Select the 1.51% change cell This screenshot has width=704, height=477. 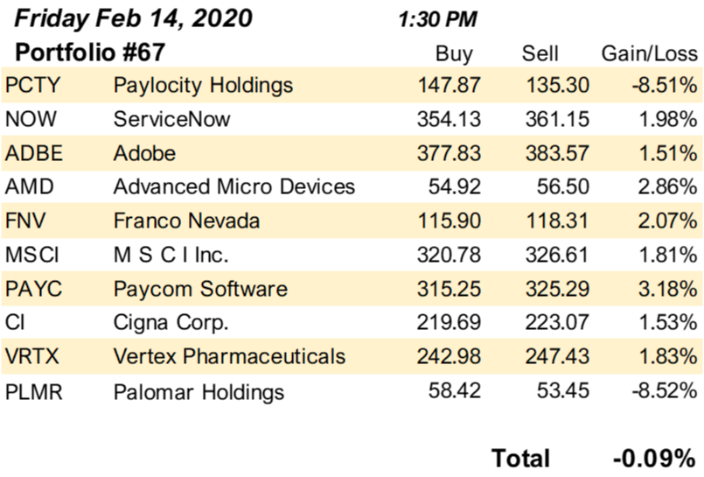pyautogui.click(x=667, y=153)
